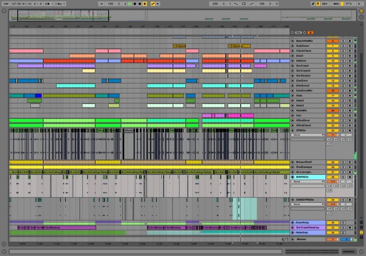This screenshot has width=366, height=256.
Task: Open the SWEEPRNDs device chooser dropdown
Action: click(x=308, y=203)
